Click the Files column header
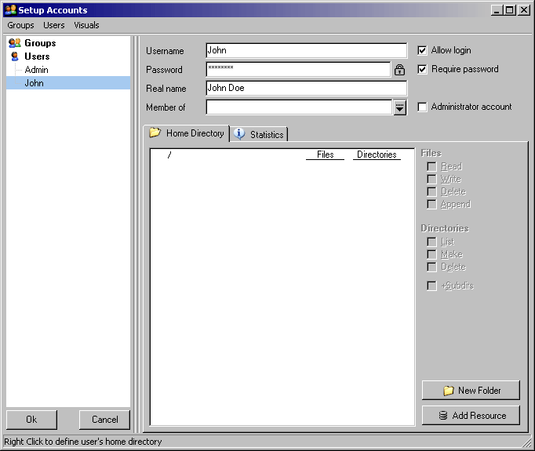The width and height of the screenshot is (535, 451). click(326, 155)
